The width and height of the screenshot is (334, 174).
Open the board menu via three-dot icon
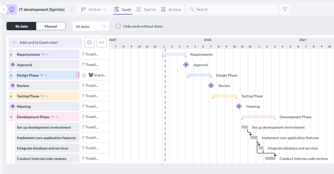[x=72, y=9]
